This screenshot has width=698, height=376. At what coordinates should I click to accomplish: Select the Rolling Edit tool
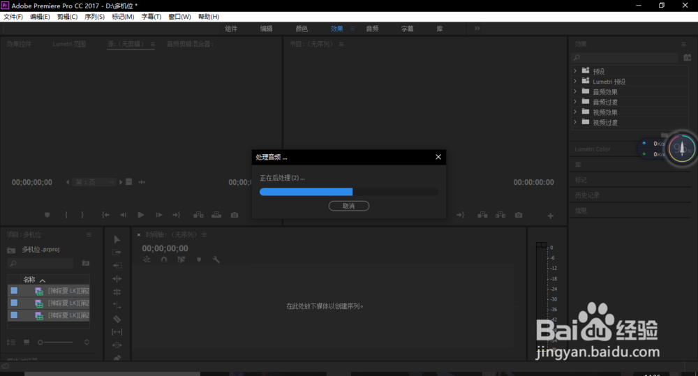(117, 292)
